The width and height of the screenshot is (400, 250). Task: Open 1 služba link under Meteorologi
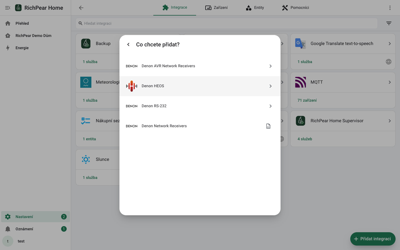point(90,100)
